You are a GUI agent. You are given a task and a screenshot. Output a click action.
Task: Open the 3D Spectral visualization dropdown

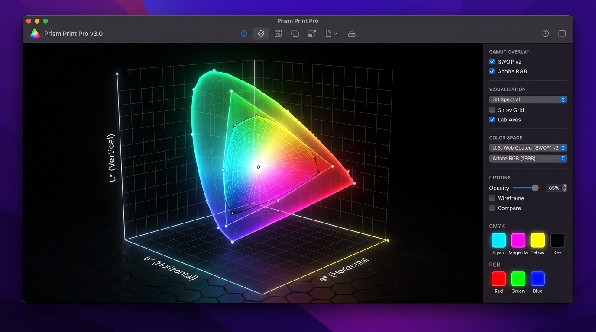528,99
